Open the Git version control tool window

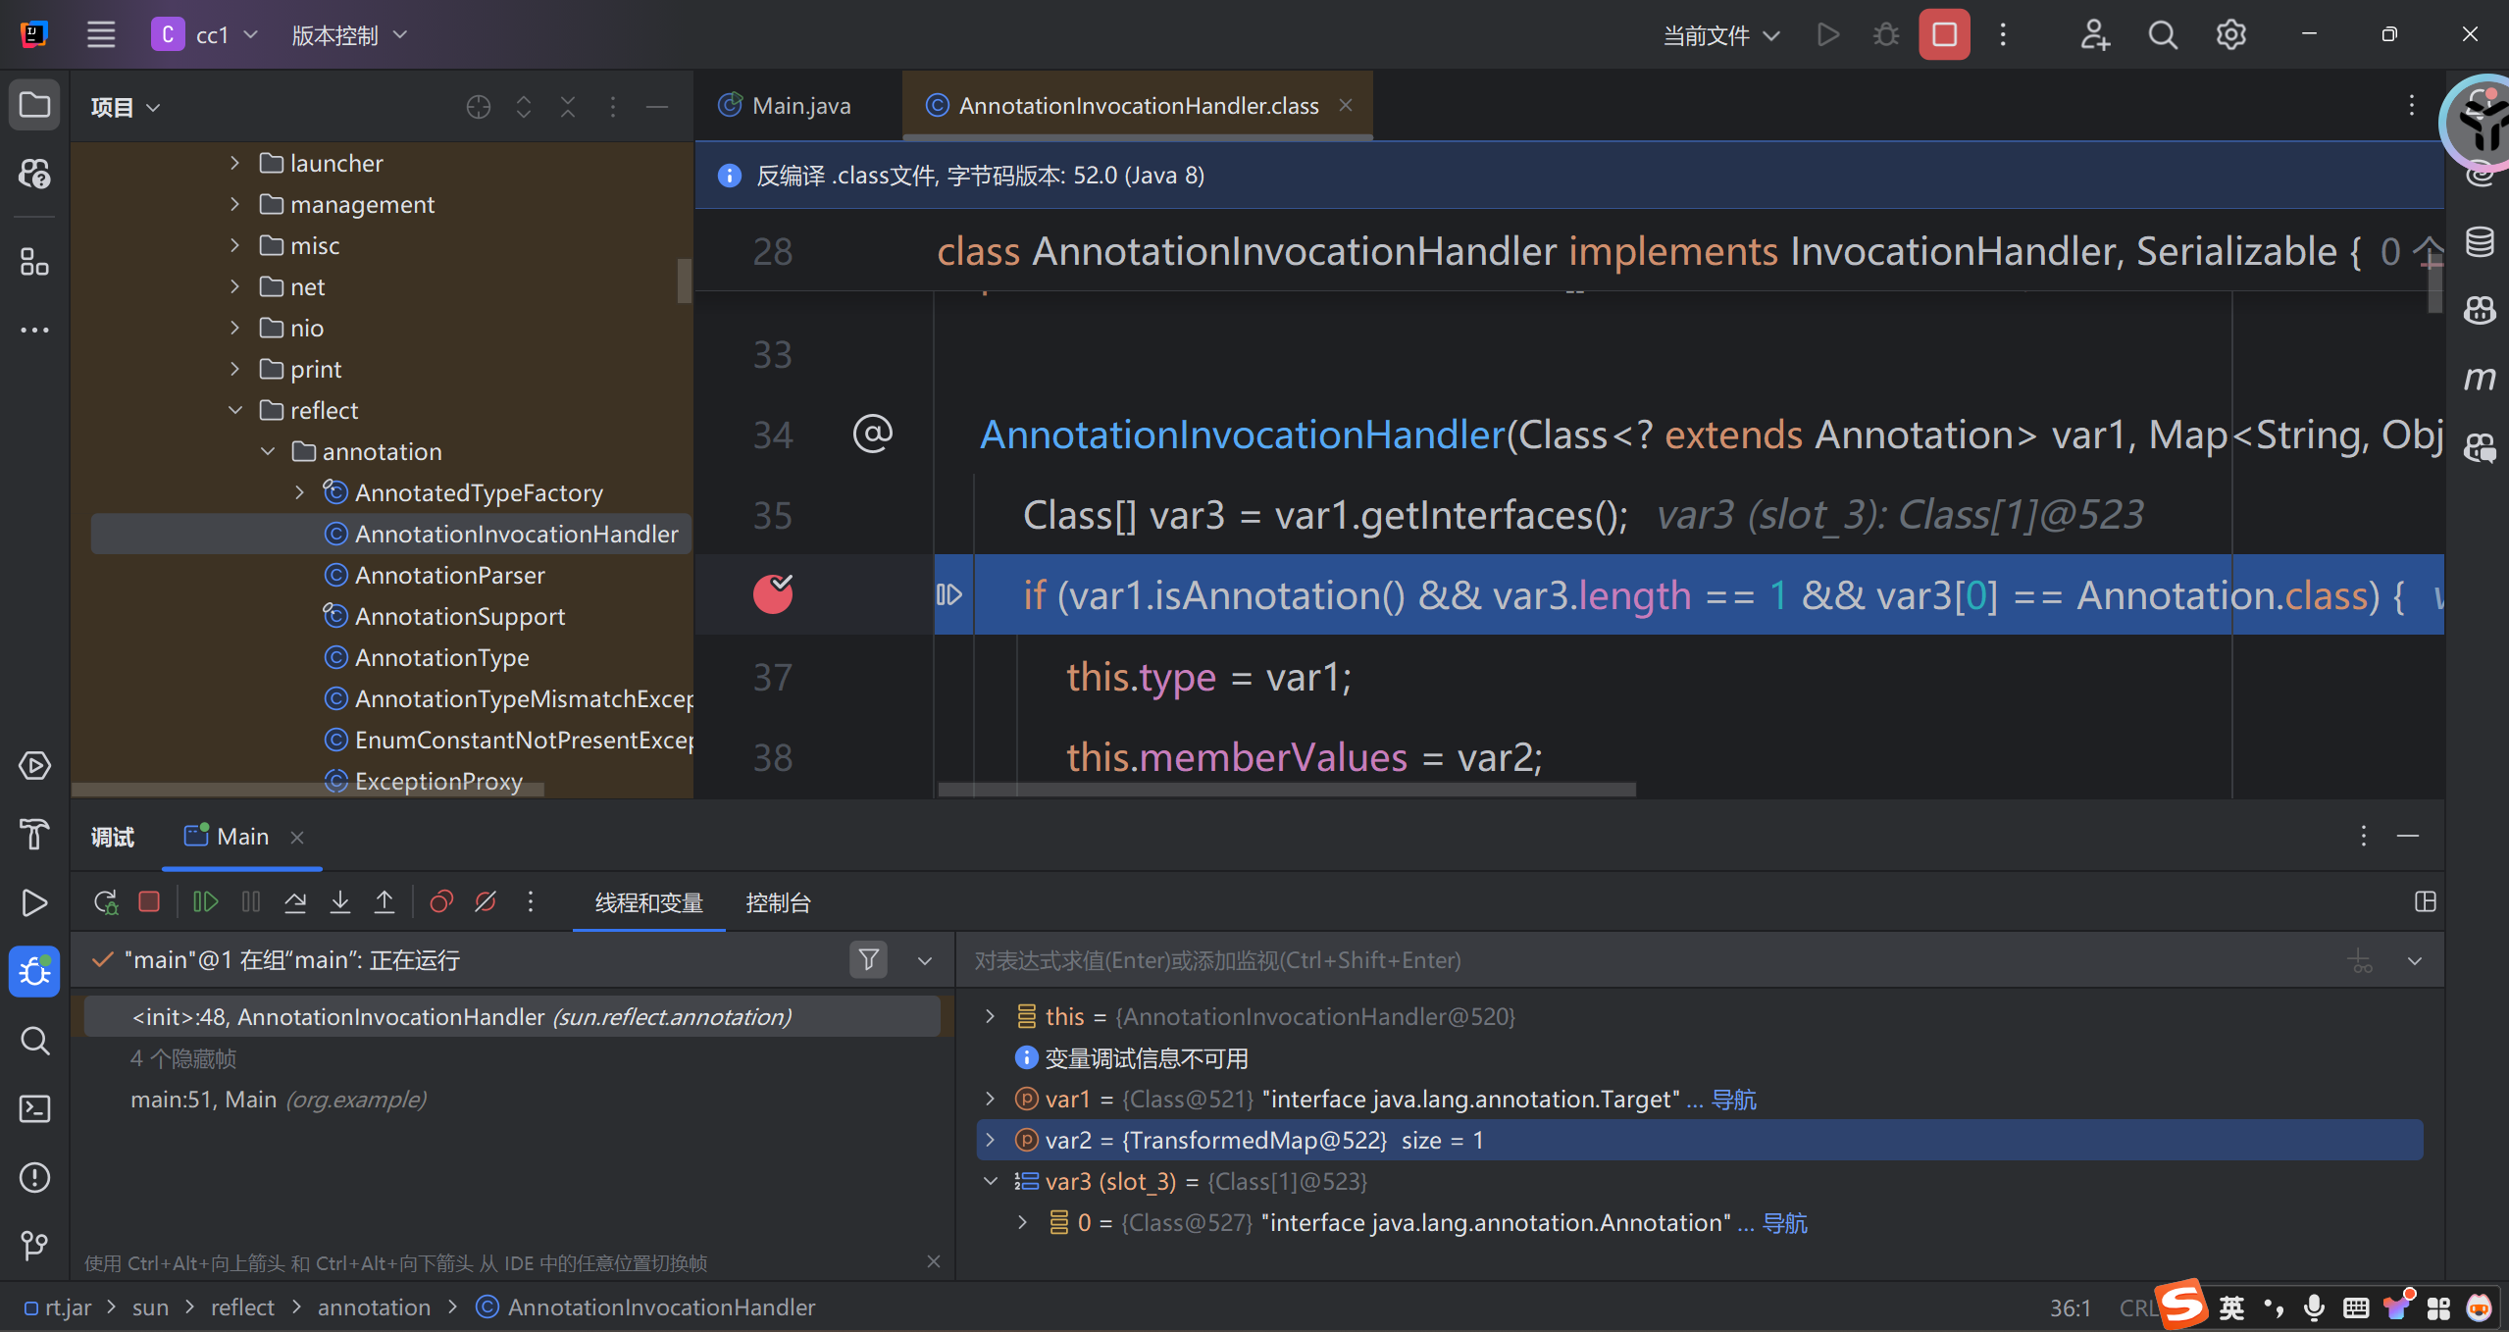[x=34, y=1246]
